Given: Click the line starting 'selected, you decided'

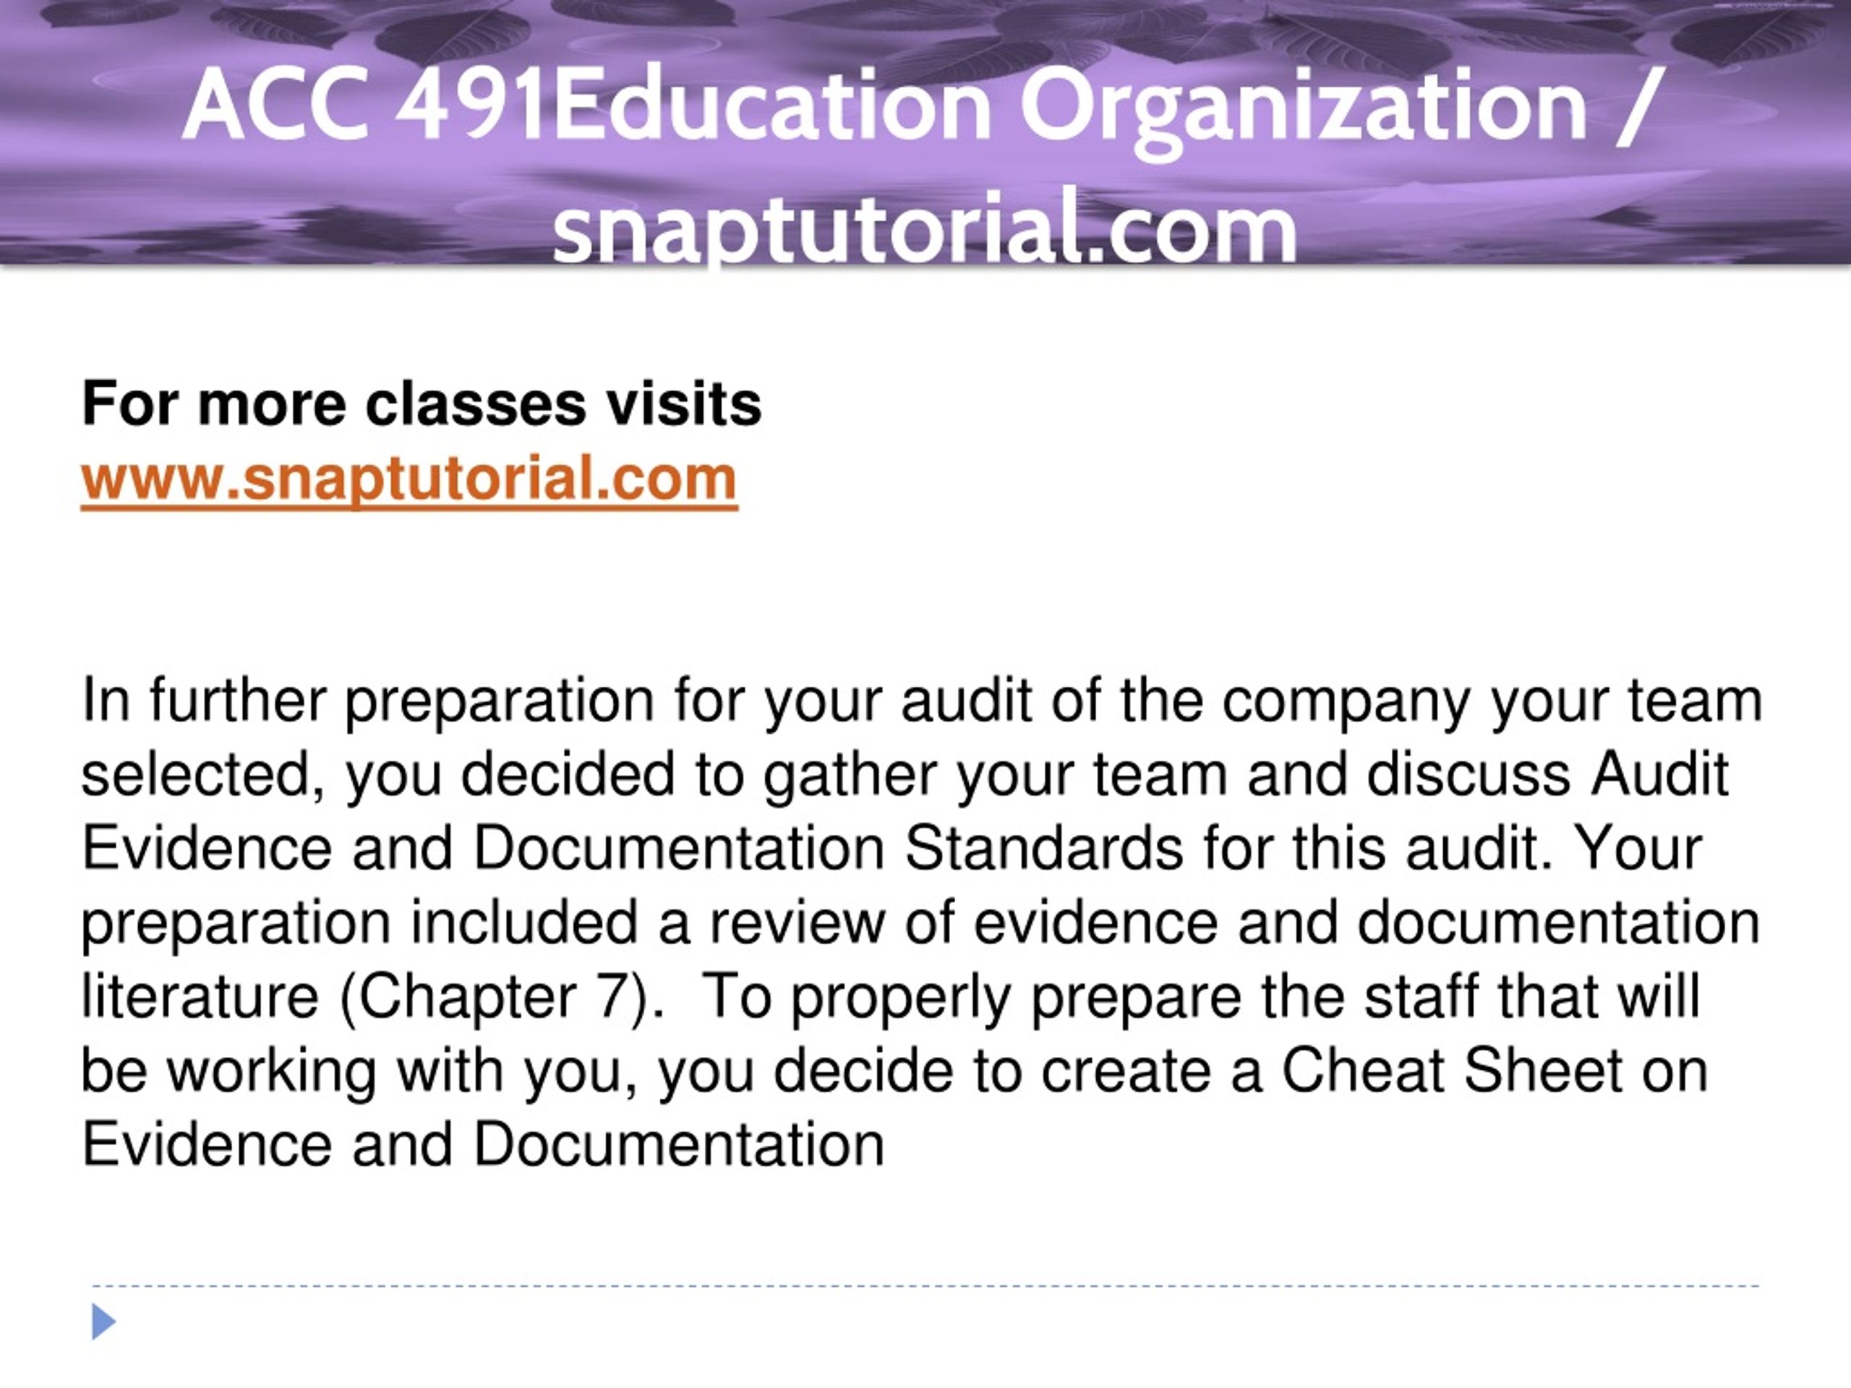Looking at the screenshot, I should [905, 776].
